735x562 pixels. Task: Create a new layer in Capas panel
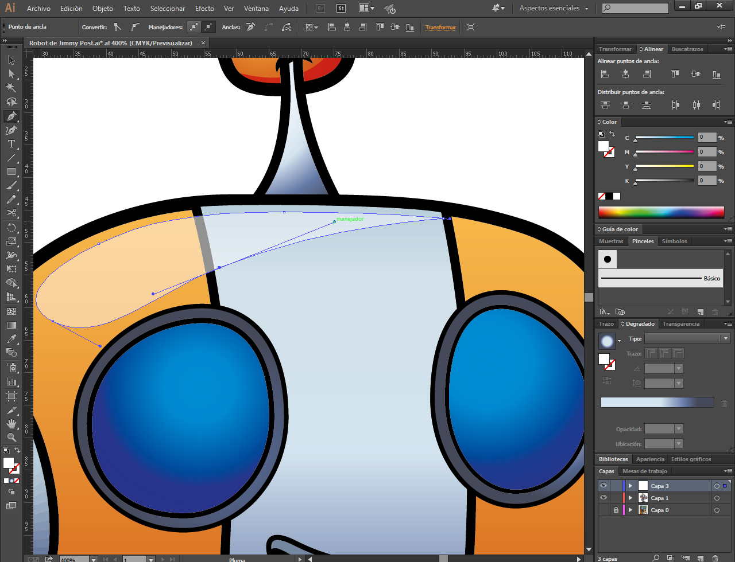click(x=699, y=557)
